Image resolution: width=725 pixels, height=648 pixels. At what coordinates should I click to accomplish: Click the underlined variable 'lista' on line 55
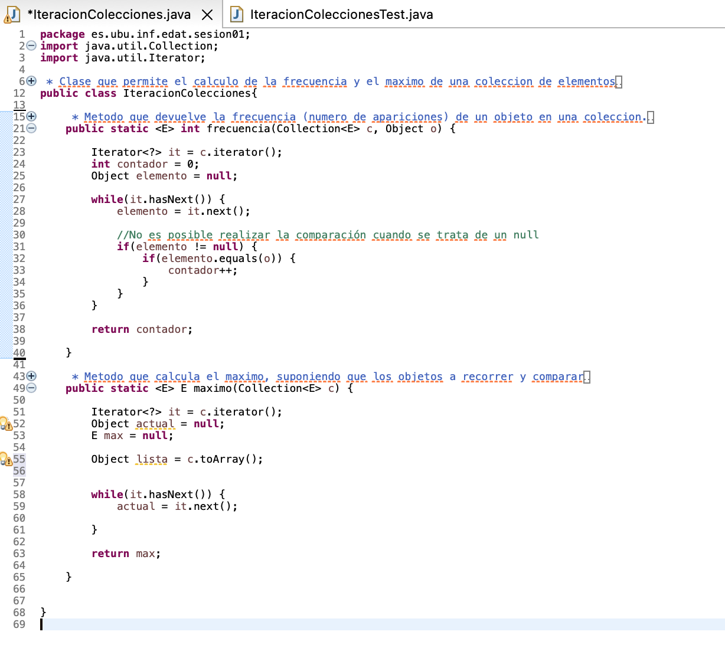click(152, 459)
